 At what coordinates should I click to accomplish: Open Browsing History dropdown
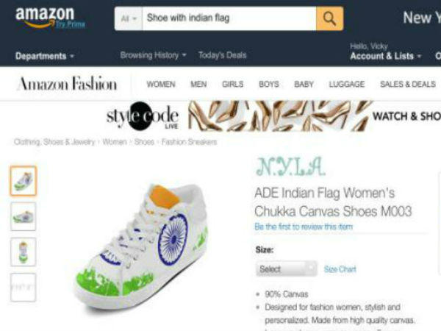154,55
